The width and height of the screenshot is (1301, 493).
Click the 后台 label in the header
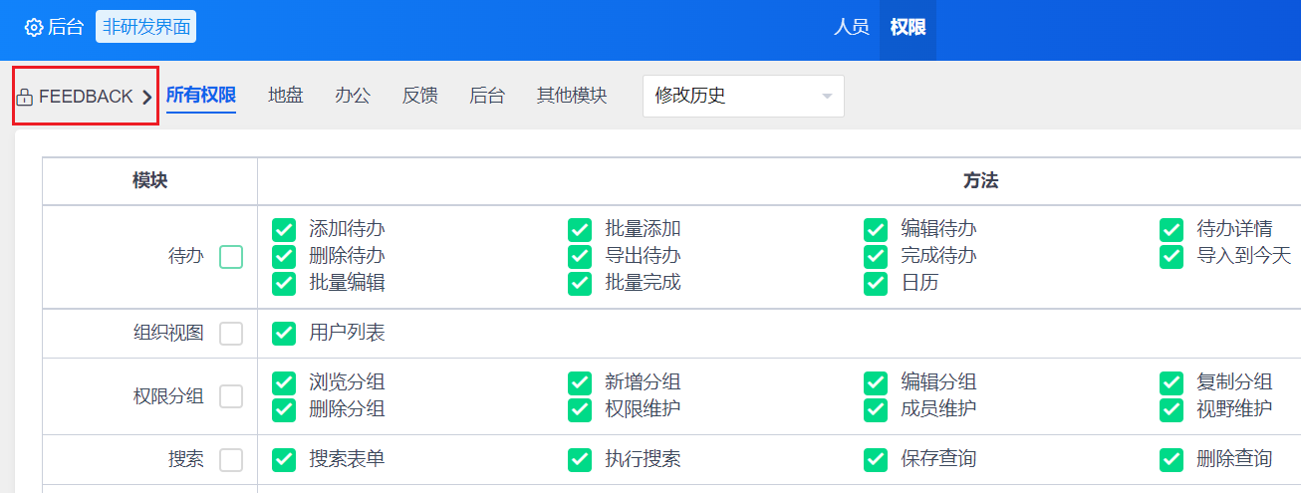coord(66,28)
